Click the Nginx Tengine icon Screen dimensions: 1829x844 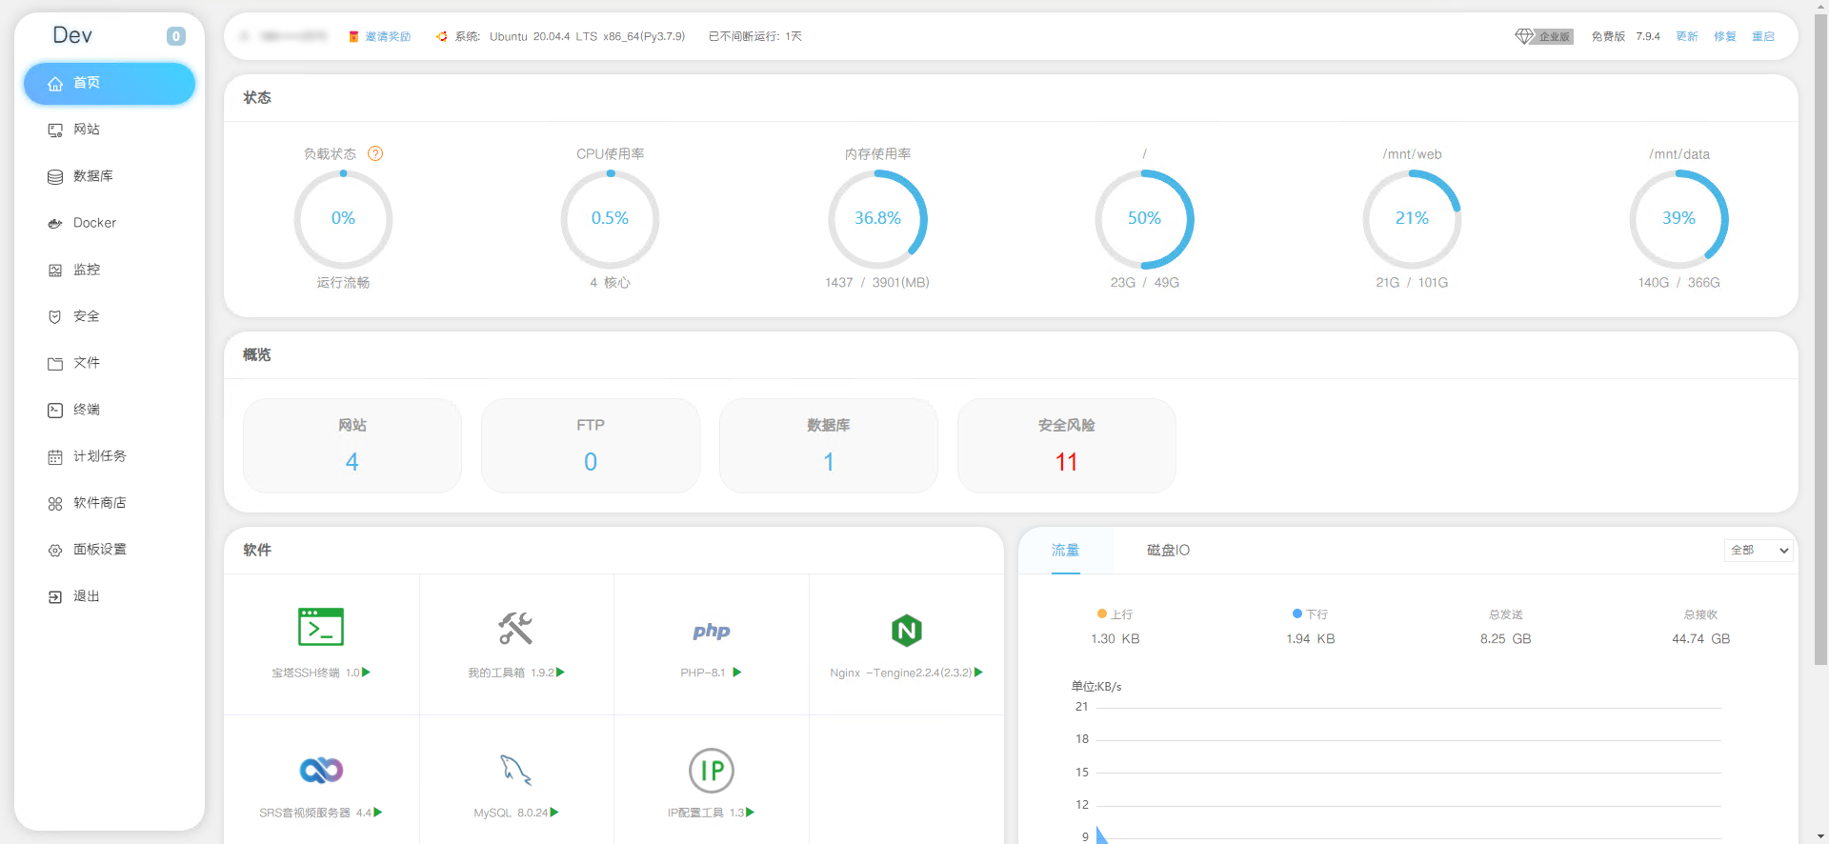click(906, 630)
